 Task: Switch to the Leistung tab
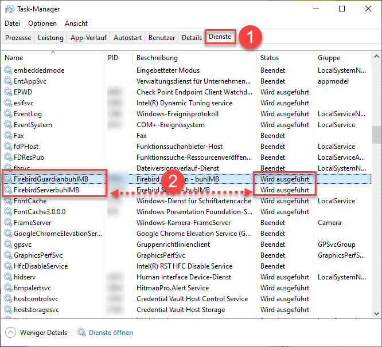tap(51, 38)
